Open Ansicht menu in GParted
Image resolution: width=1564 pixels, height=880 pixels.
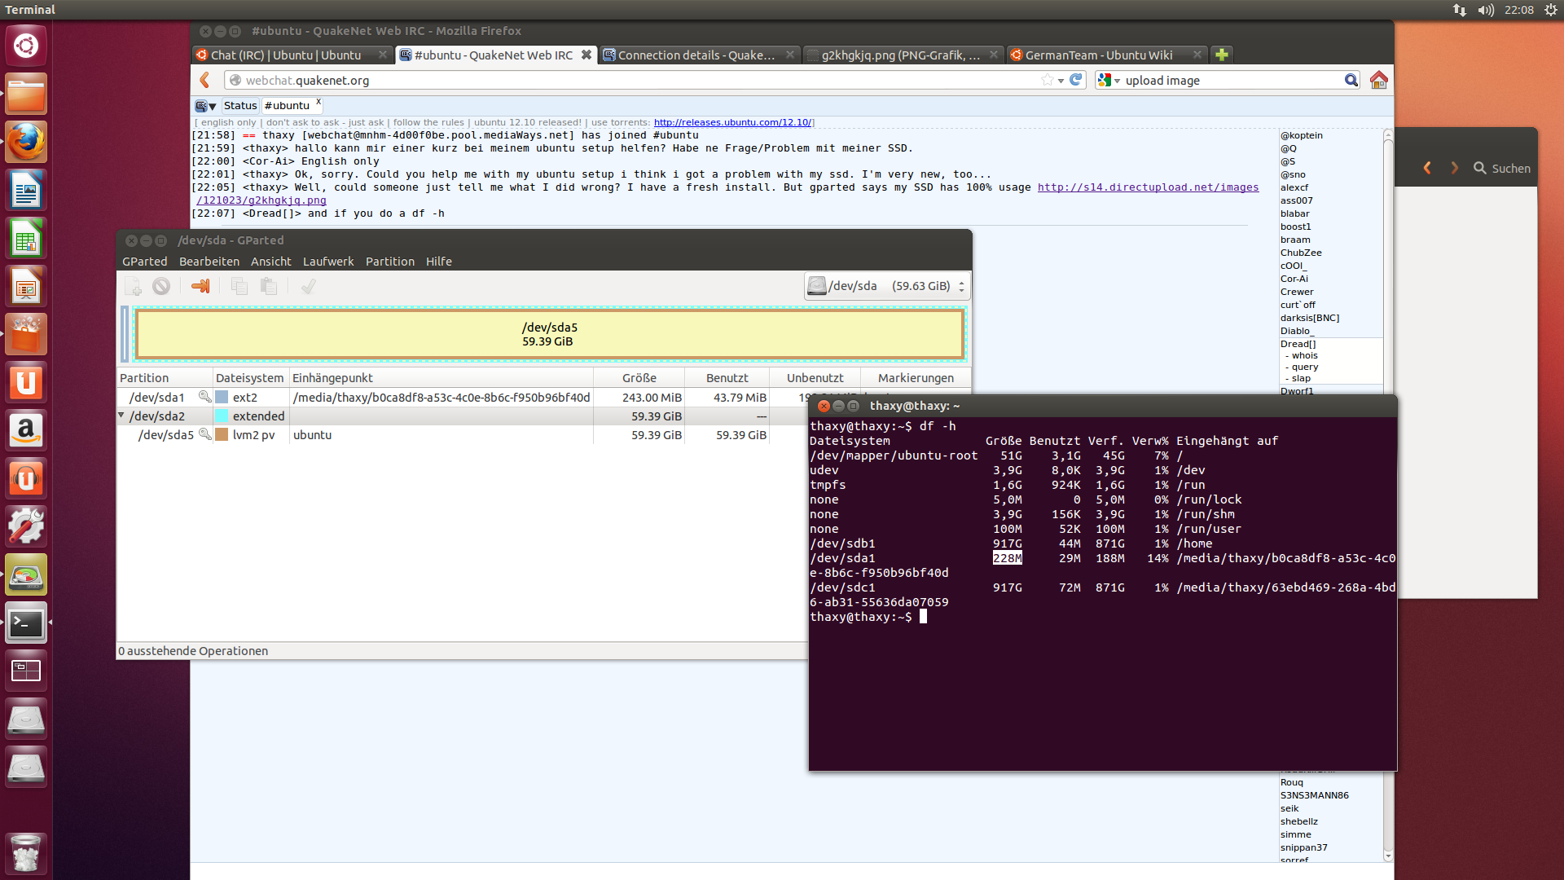point(271,262)
